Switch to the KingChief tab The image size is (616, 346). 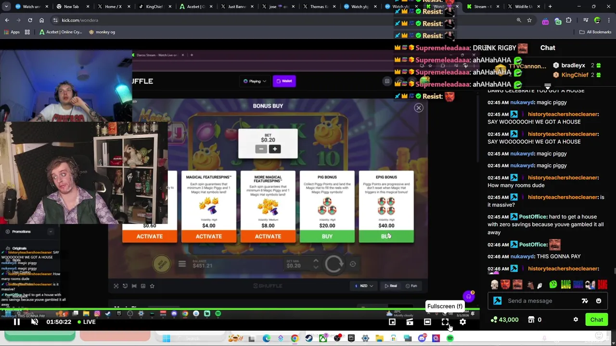click(154, 7)
